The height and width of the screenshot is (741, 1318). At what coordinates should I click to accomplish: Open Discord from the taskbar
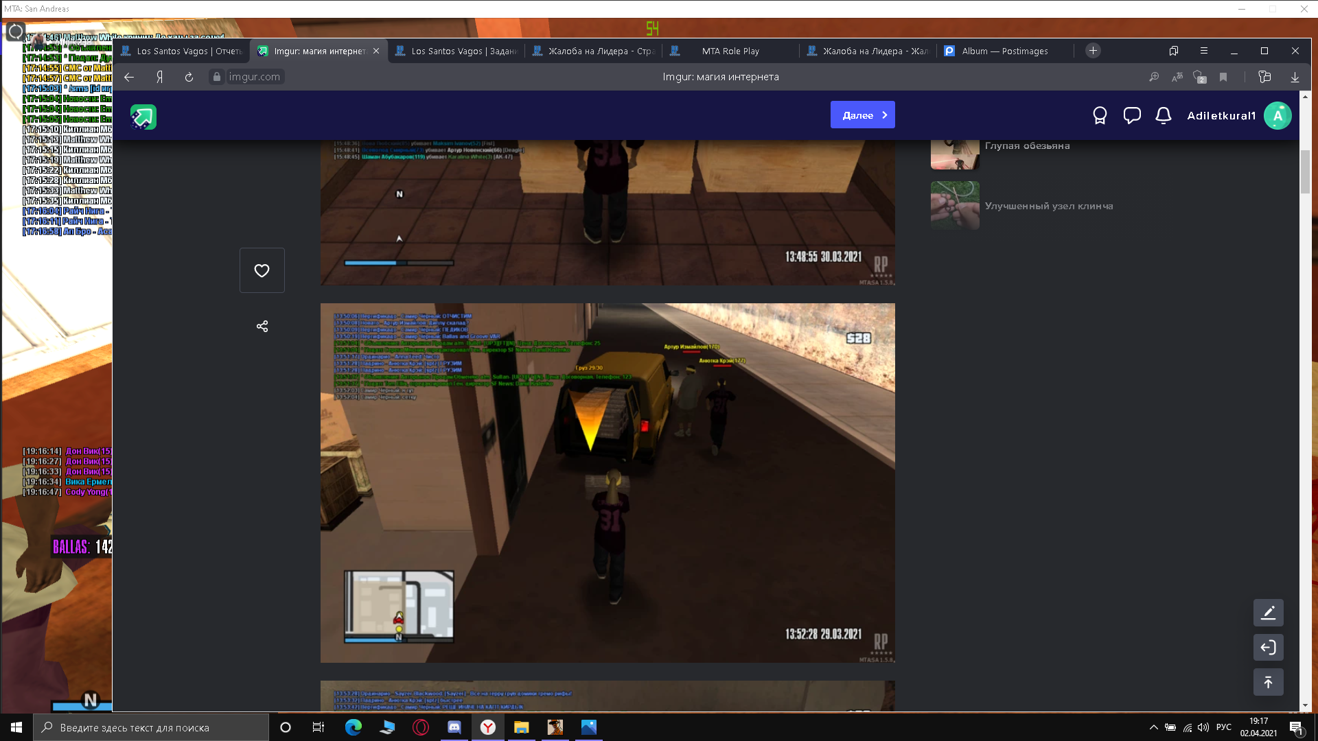(x=454, y=727)
